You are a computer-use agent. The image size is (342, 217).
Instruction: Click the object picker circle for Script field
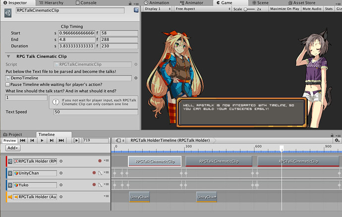[136, 64]
